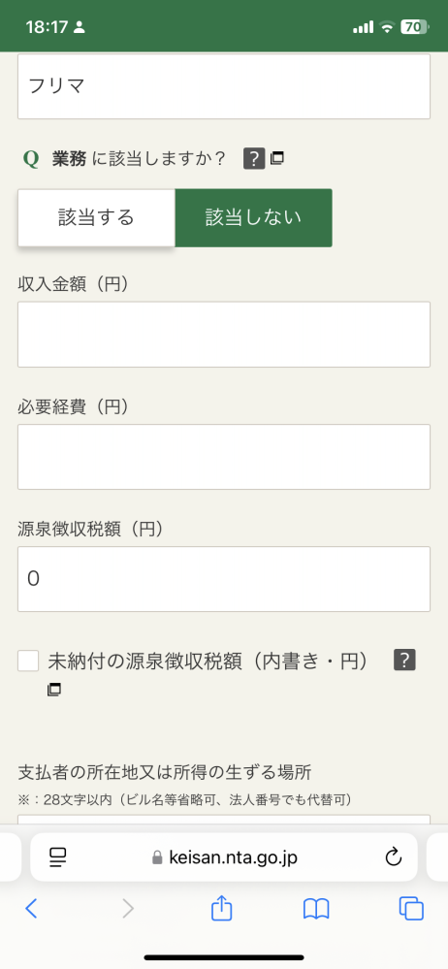Open Safari bookmarks icon
Image resolution: width=448 pixels, height=969 pixels.
click(x=316, y=909)
